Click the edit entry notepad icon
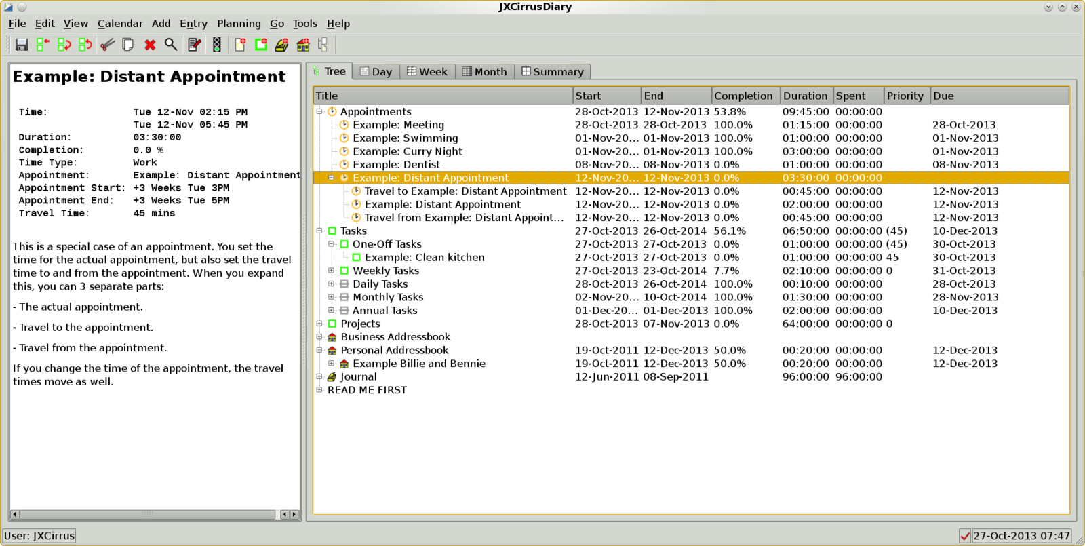The width and height of the screenshot is (1085, 546). [194, 45]
